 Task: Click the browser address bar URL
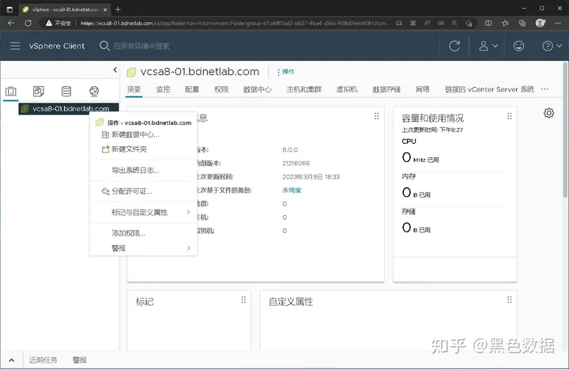click(236, 23)
